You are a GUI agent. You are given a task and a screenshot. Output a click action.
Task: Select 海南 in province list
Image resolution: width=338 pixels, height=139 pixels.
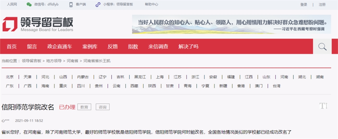(x=45, y=86)
